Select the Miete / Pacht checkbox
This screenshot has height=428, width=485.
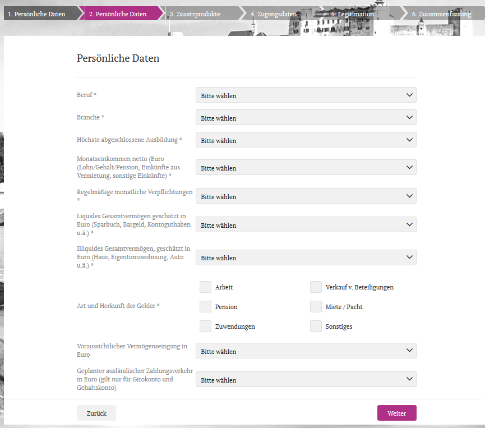(x=316, y=307)
